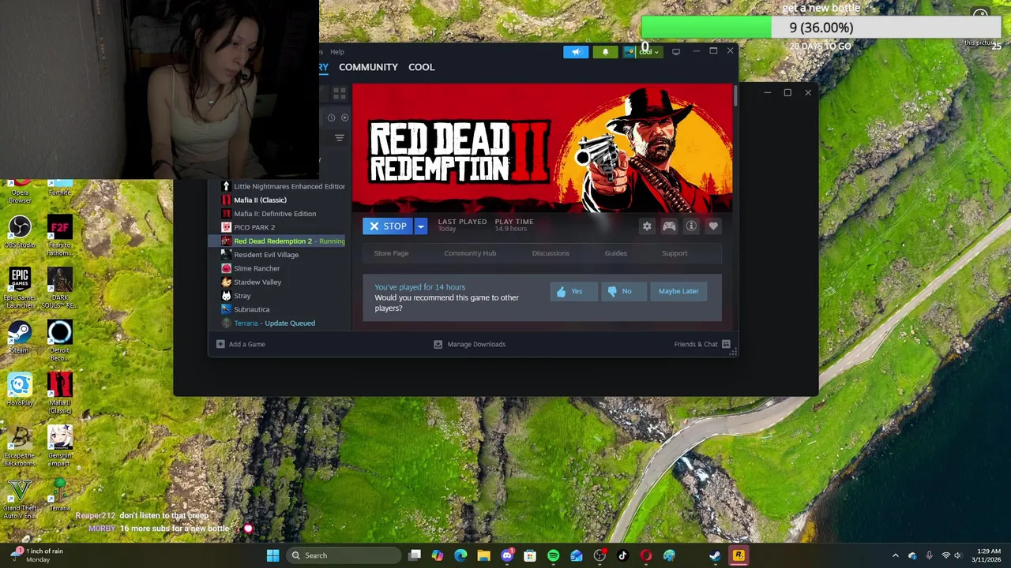Open the Guides tab

615,253
